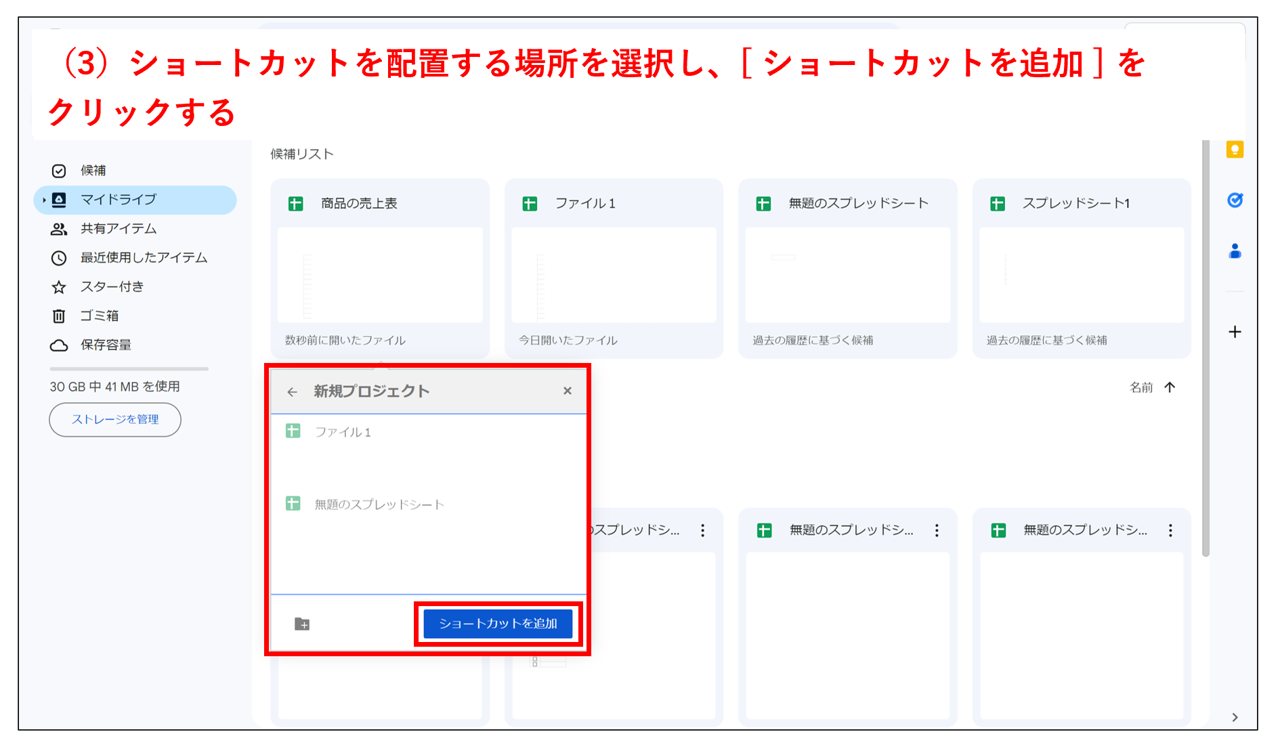Click the back arrow in the 新規プロジェクト dialog

[293, 391]
